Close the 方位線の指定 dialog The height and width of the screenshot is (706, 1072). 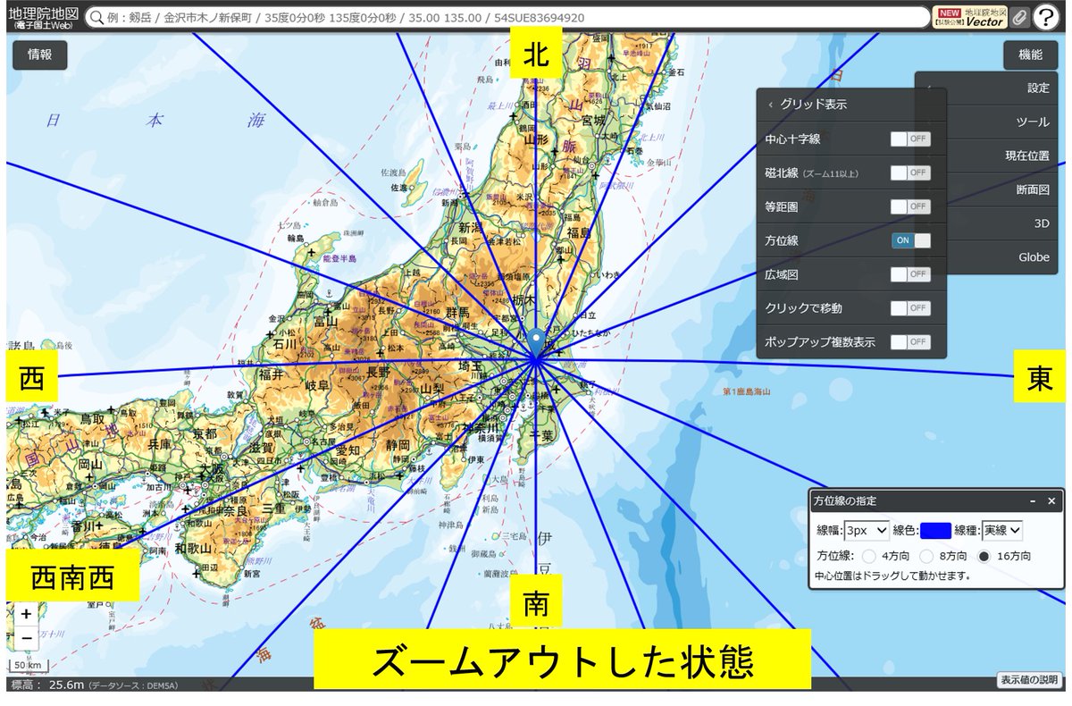tap(1051, 501)
